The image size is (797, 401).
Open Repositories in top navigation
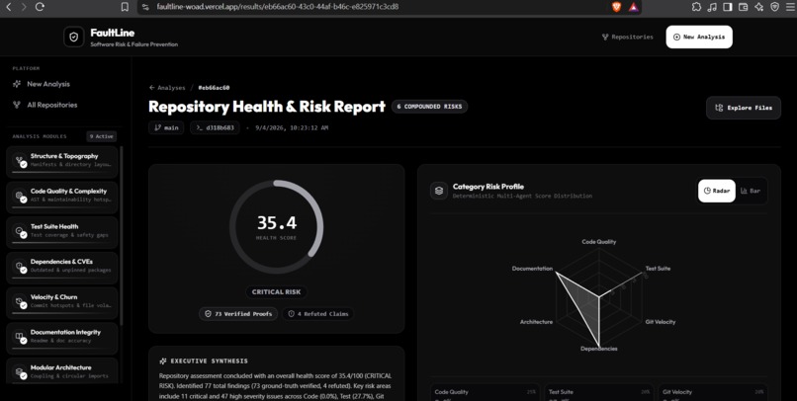627,38
